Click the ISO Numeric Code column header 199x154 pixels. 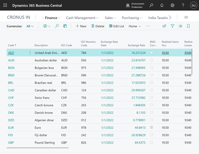88,44
